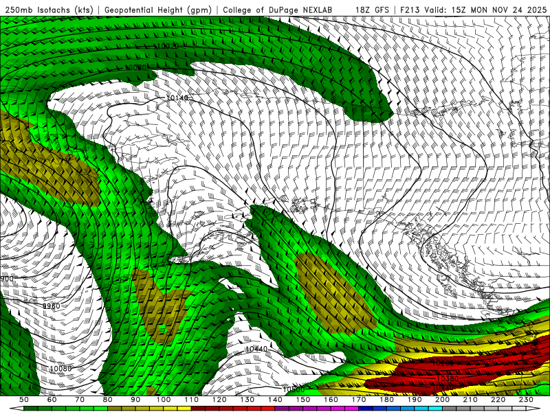Screen dimensions: 550x412
Task: Click the 'Geopotential Height (gpm)' header text
Action: [158, 10]
